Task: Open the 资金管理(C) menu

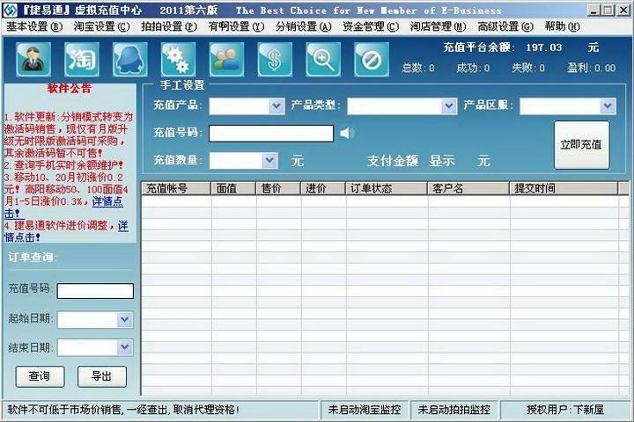Action: coord(371,26)
